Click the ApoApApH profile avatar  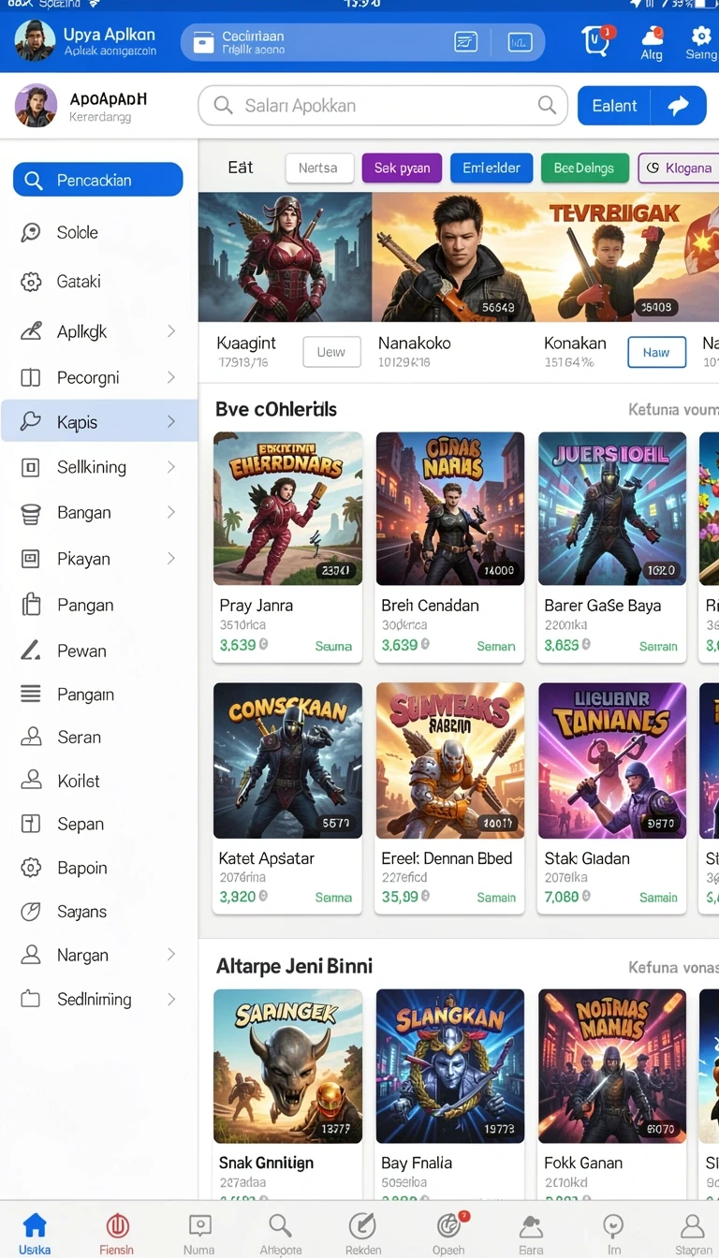pos(36,106)
